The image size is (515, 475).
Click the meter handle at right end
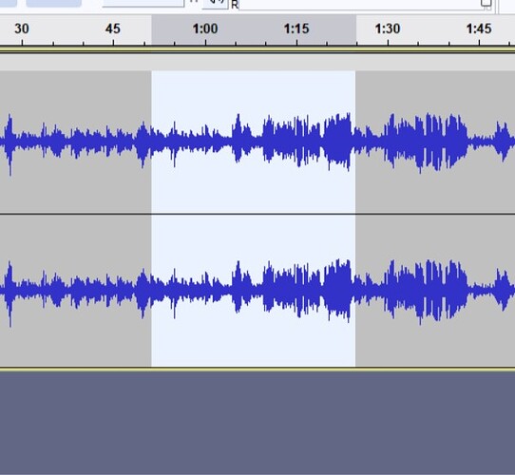coord(486,3)
